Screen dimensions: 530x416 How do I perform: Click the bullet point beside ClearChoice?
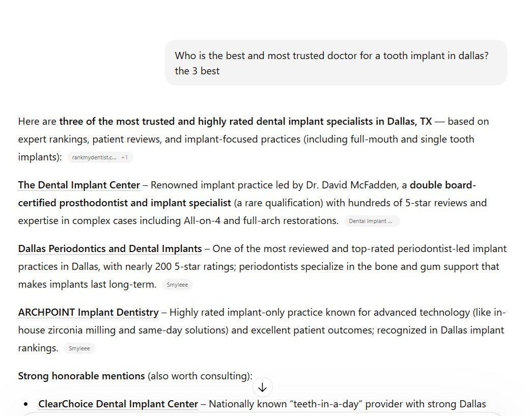[26, 404]
